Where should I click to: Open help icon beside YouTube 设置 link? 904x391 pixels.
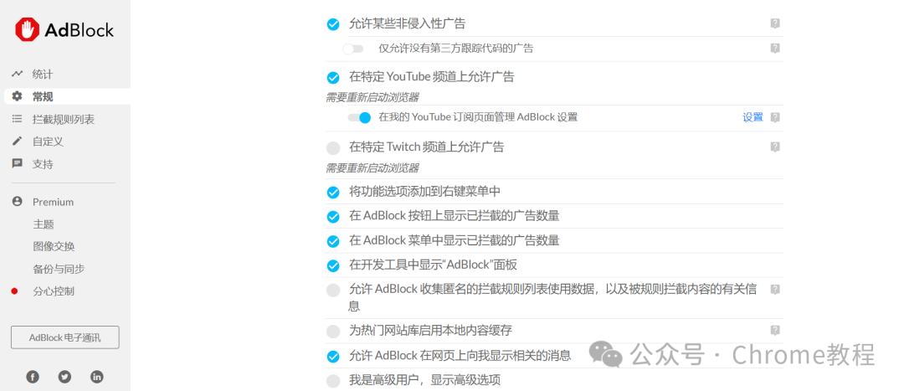point(775,118)
